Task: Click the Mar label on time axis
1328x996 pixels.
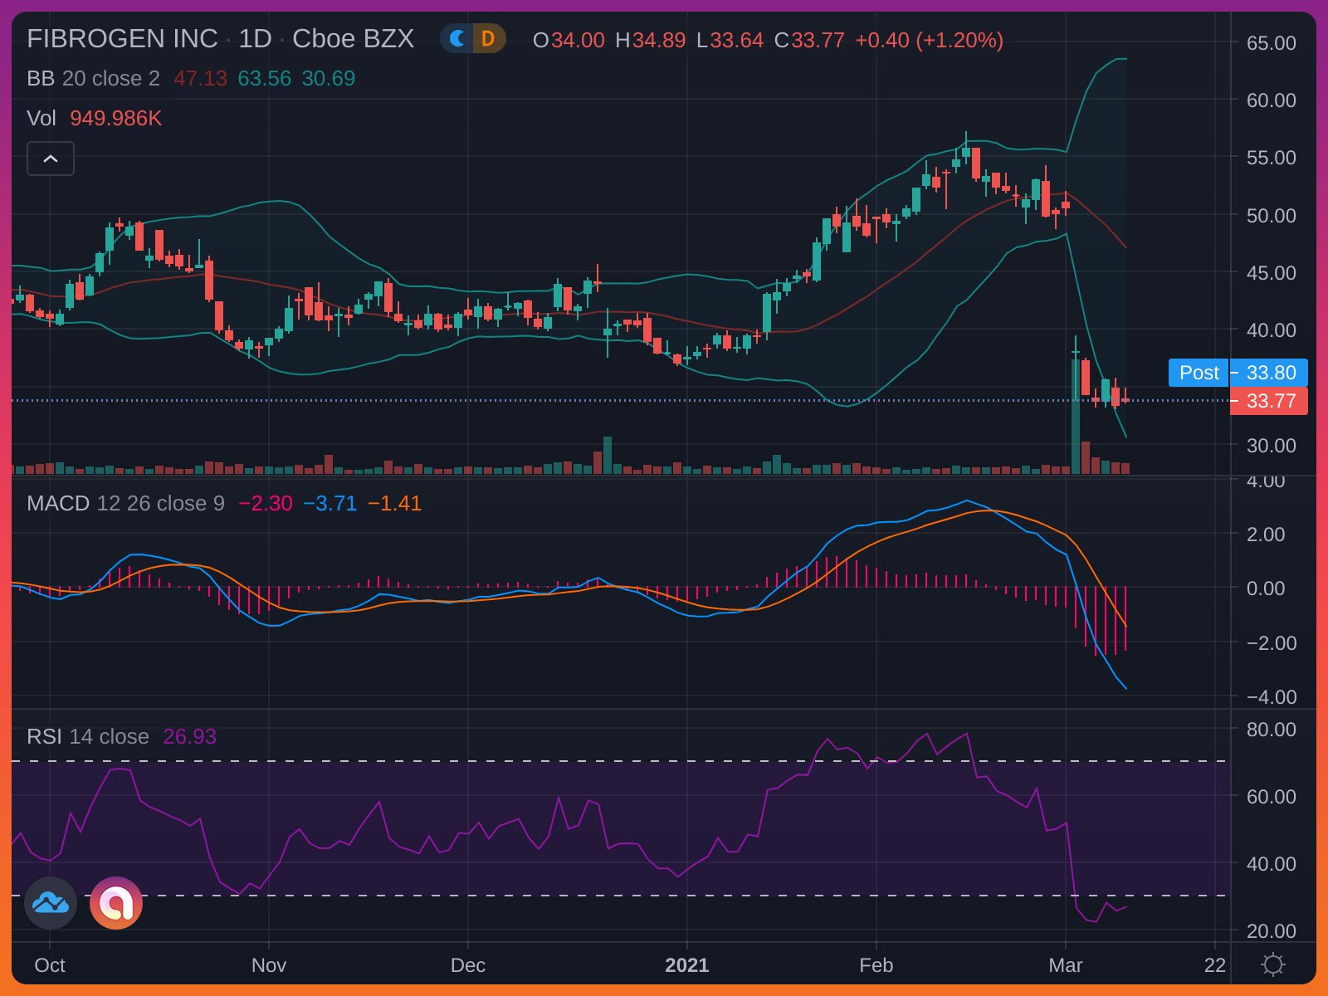Action: [1066, 965]
